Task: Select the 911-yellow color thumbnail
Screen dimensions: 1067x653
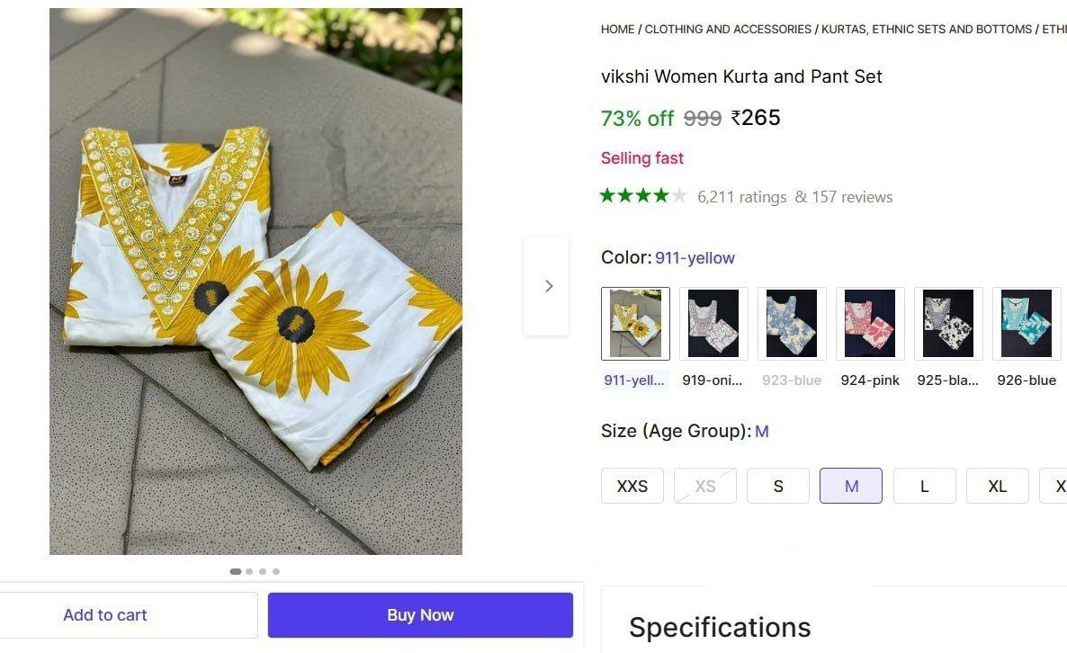Action: coord(635,324)
